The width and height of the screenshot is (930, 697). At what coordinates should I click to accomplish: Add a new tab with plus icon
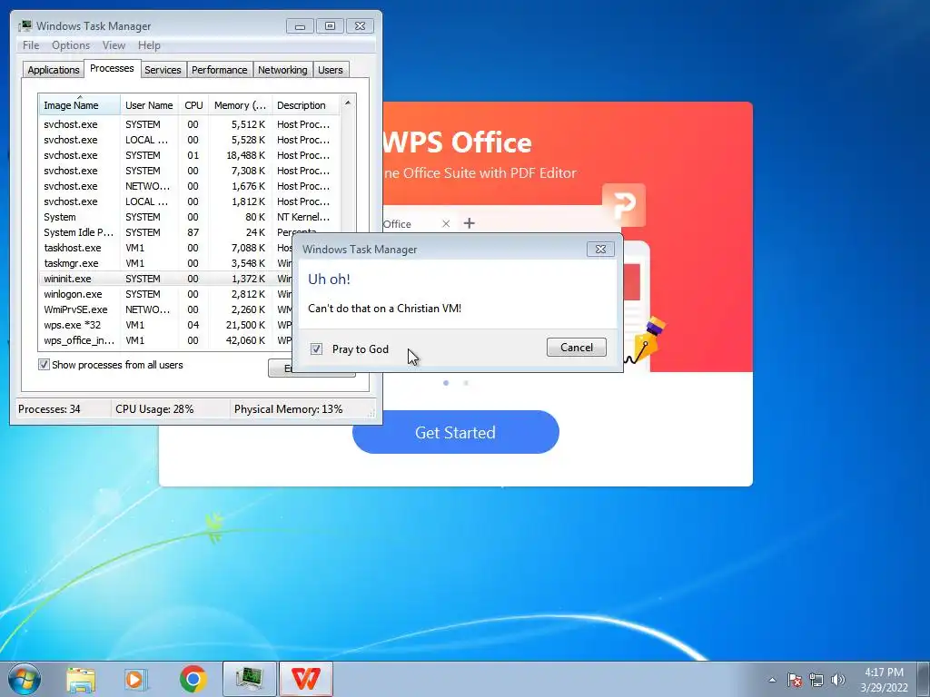(470, 223)
